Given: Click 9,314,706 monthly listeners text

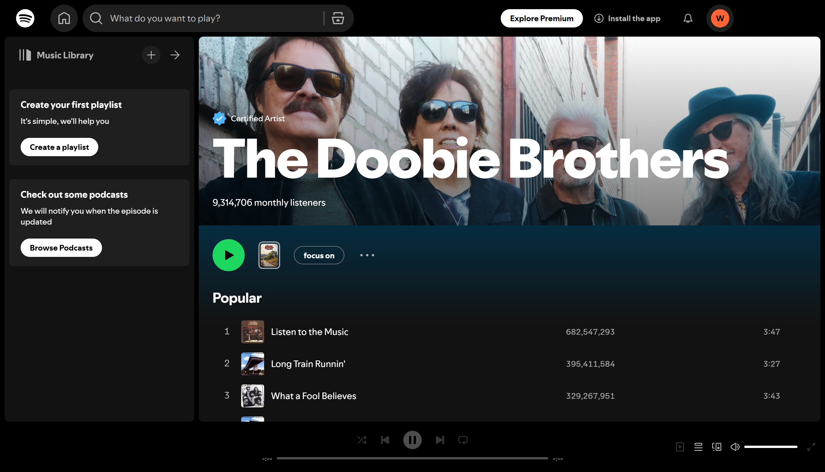Looking at the screenshot, I should tap(269, 203).
